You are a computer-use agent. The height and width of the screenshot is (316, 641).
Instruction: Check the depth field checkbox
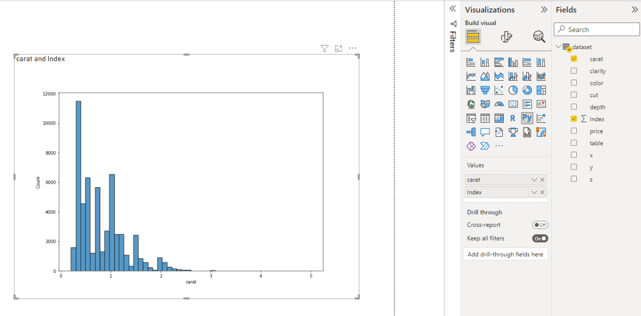pos(574,107)
